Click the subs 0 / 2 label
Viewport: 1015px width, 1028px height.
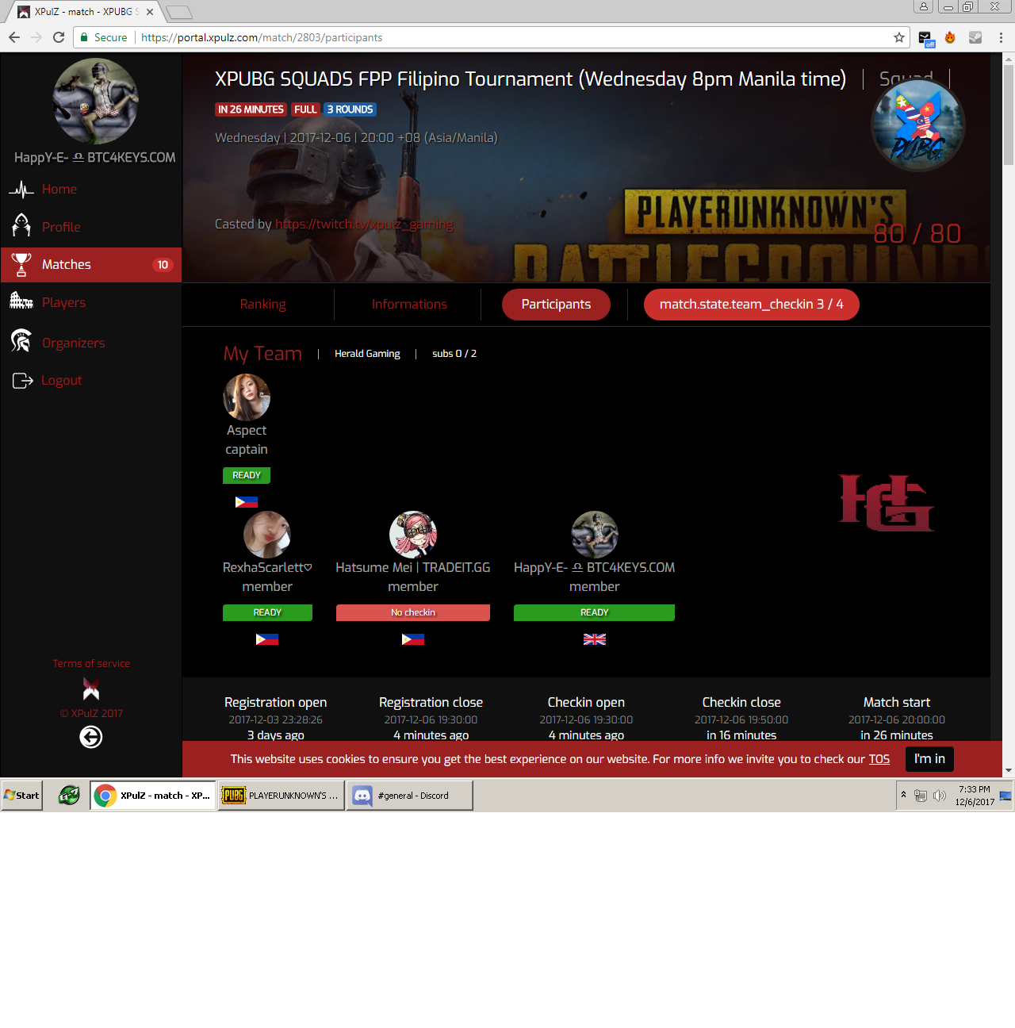[454, 354]
